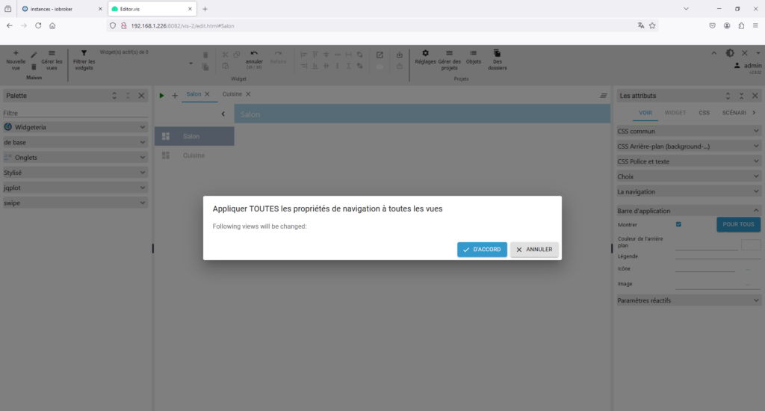Expand CSS Police et texte section
This screenshot has width=765, height=411.
[x=688, y=161]
